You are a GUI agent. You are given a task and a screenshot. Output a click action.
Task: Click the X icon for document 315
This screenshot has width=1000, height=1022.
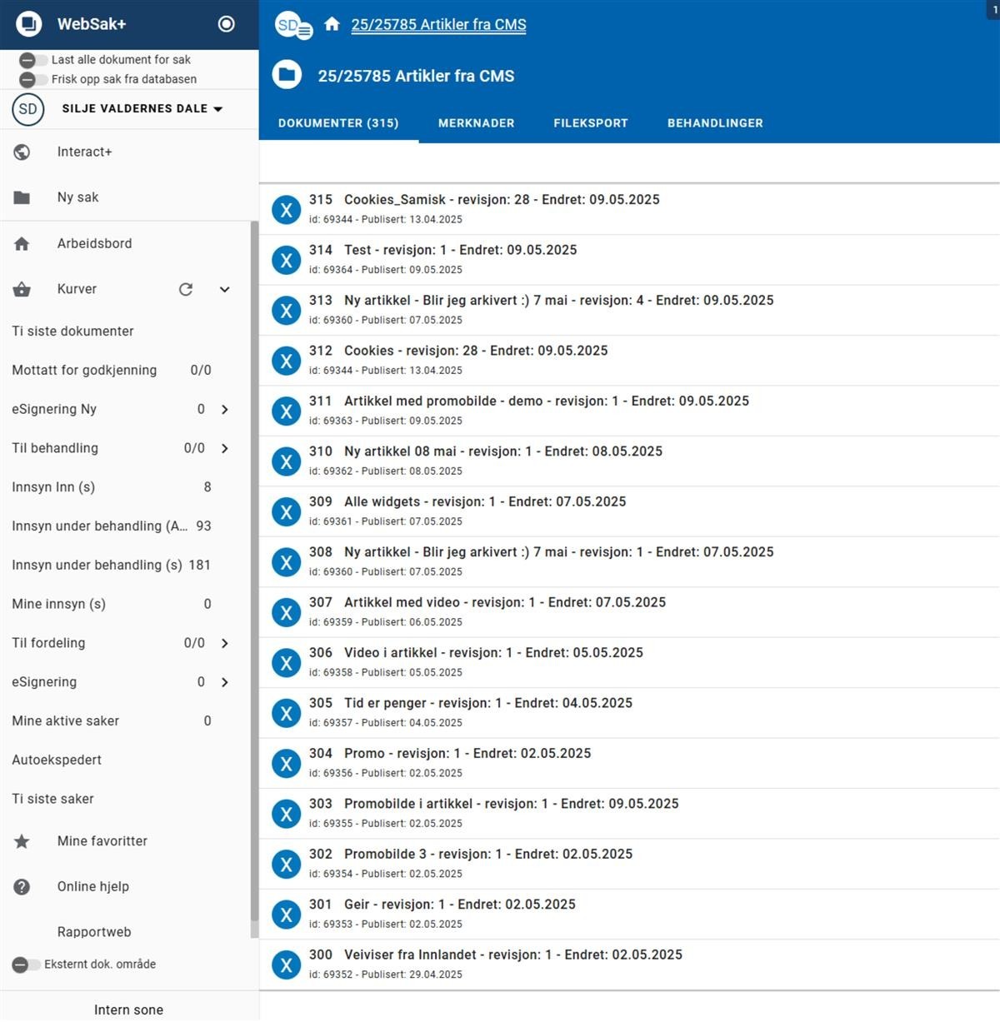pos(287,210)
